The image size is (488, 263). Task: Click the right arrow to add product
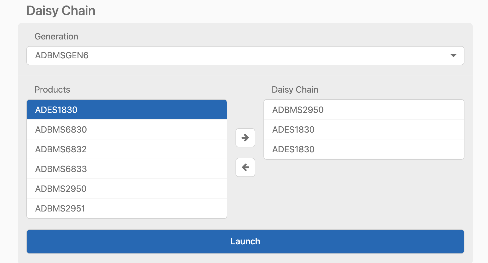pos(245,138)
